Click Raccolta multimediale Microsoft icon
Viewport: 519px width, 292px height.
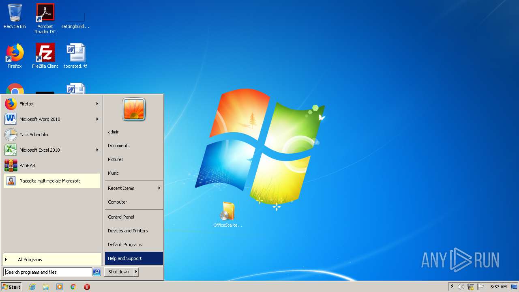tap(11, 181)
